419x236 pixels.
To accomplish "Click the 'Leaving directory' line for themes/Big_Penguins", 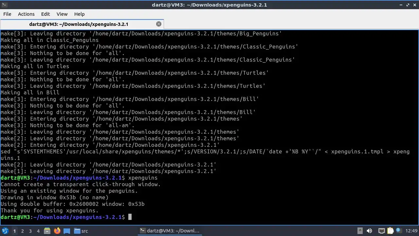I will [141, 33].
